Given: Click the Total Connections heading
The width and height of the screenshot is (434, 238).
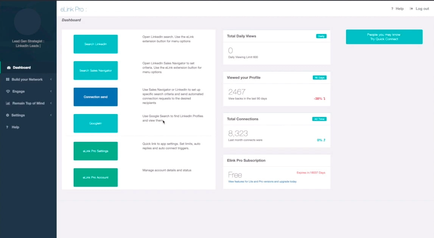Looking at the screenshot, I should click(x=243, y=119).
